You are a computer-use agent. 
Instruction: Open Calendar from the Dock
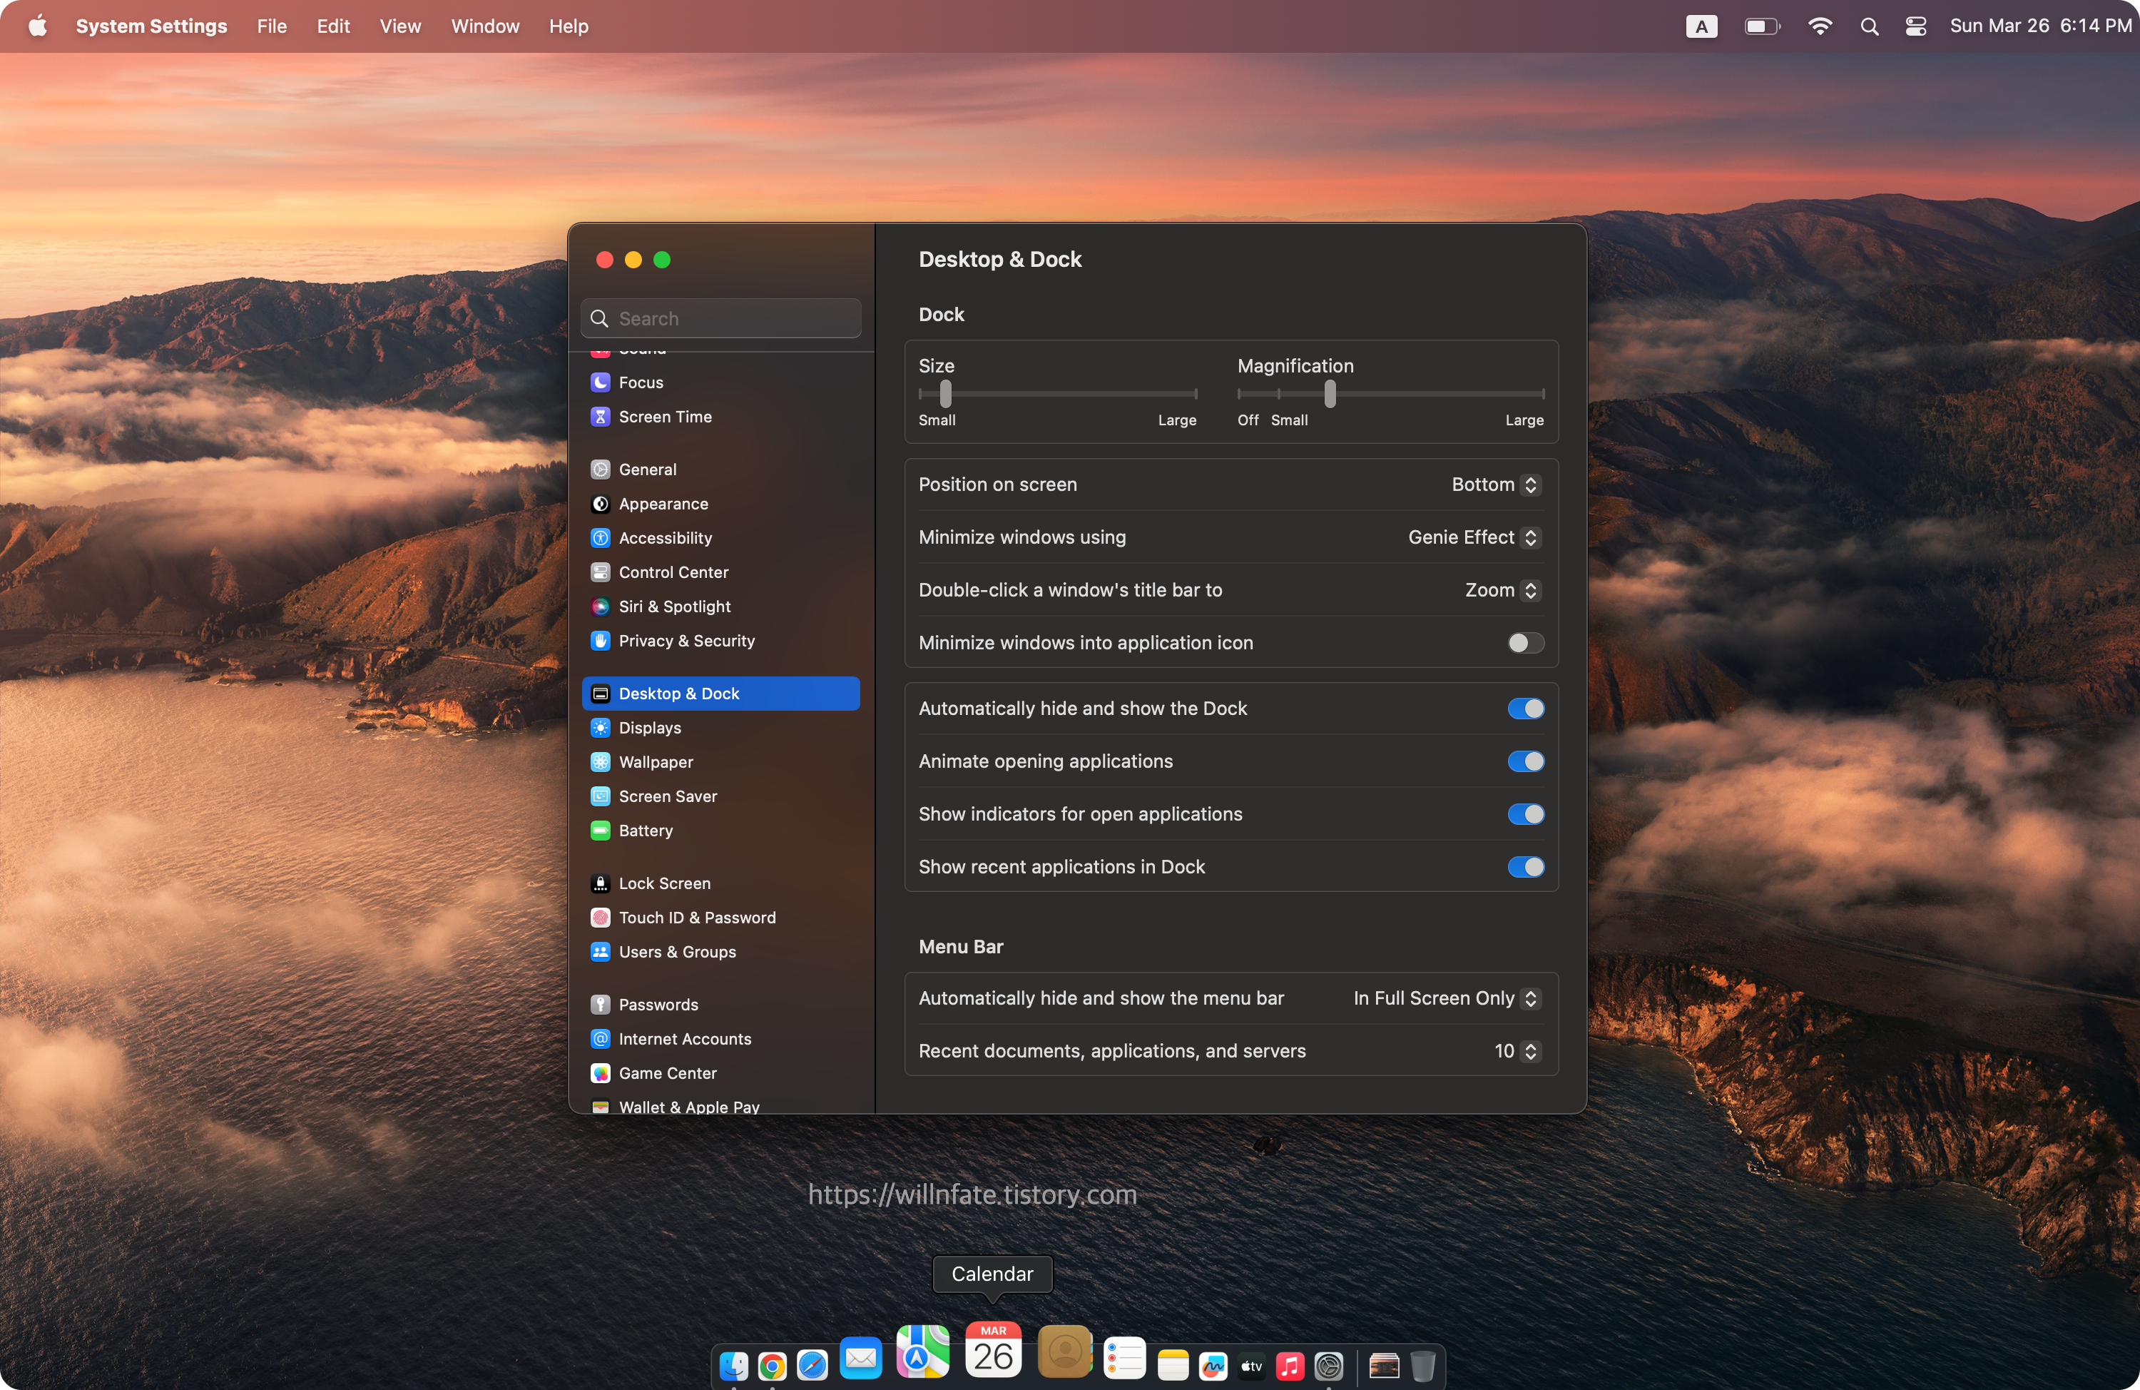click(x=993, y=1349)
